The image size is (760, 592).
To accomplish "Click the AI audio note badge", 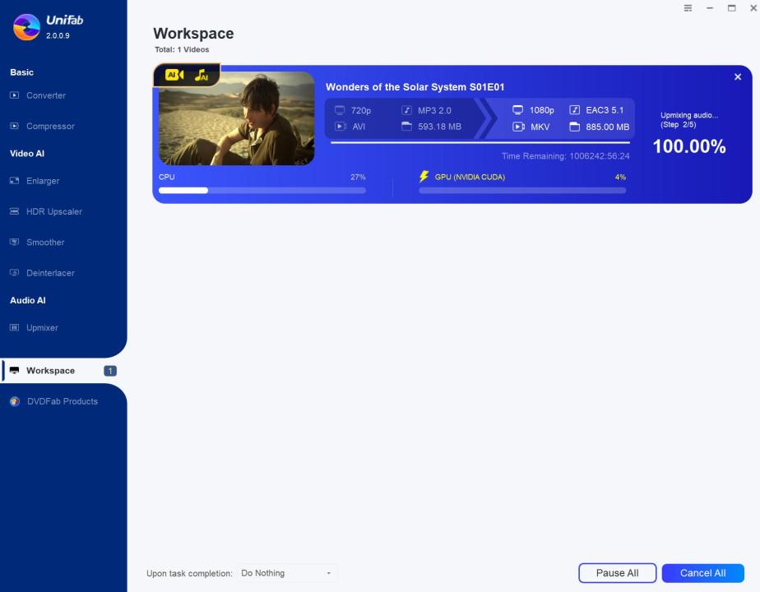I will pos(202,75).
